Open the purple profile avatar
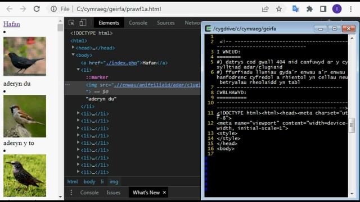 pyautogui.click(x=337, y=9)
